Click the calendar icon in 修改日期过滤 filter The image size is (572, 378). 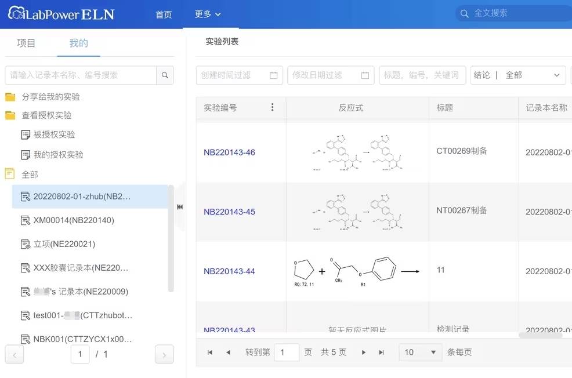click(x=365, y=75)
